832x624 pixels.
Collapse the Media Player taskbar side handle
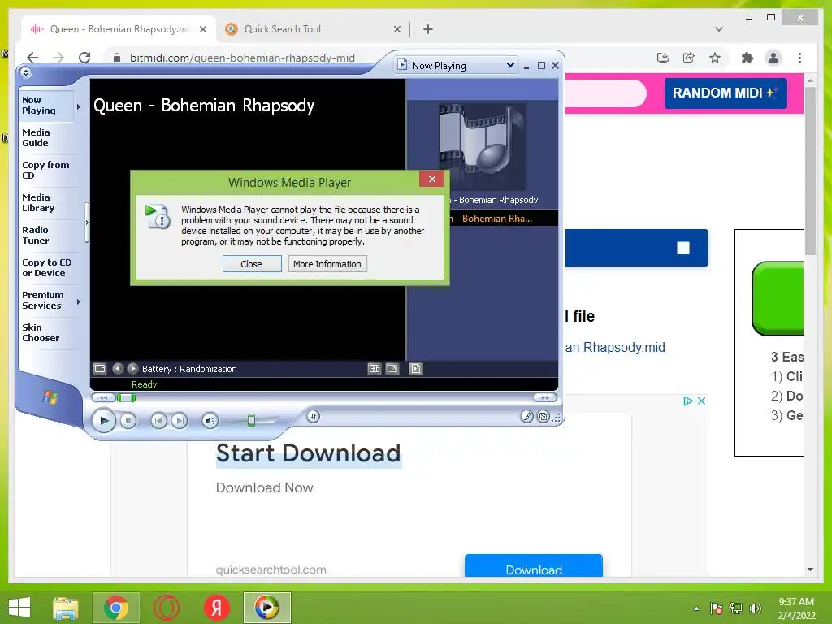click(x=86, y=223)
